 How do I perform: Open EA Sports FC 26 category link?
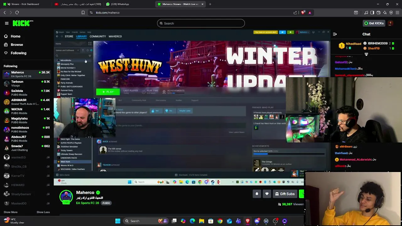(87, 203)
